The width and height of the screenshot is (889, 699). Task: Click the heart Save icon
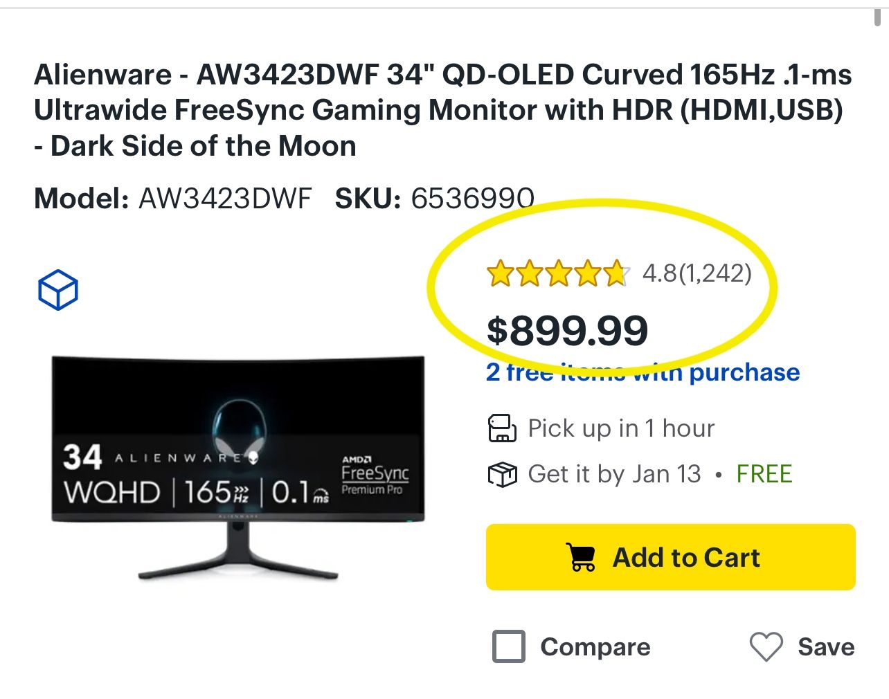click(x=766, y=647)
